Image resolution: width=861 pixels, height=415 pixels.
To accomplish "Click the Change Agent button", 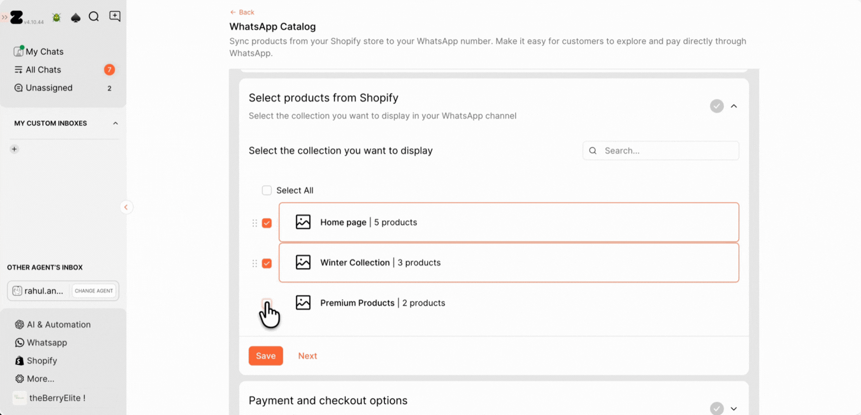I will tap(94, 291).
